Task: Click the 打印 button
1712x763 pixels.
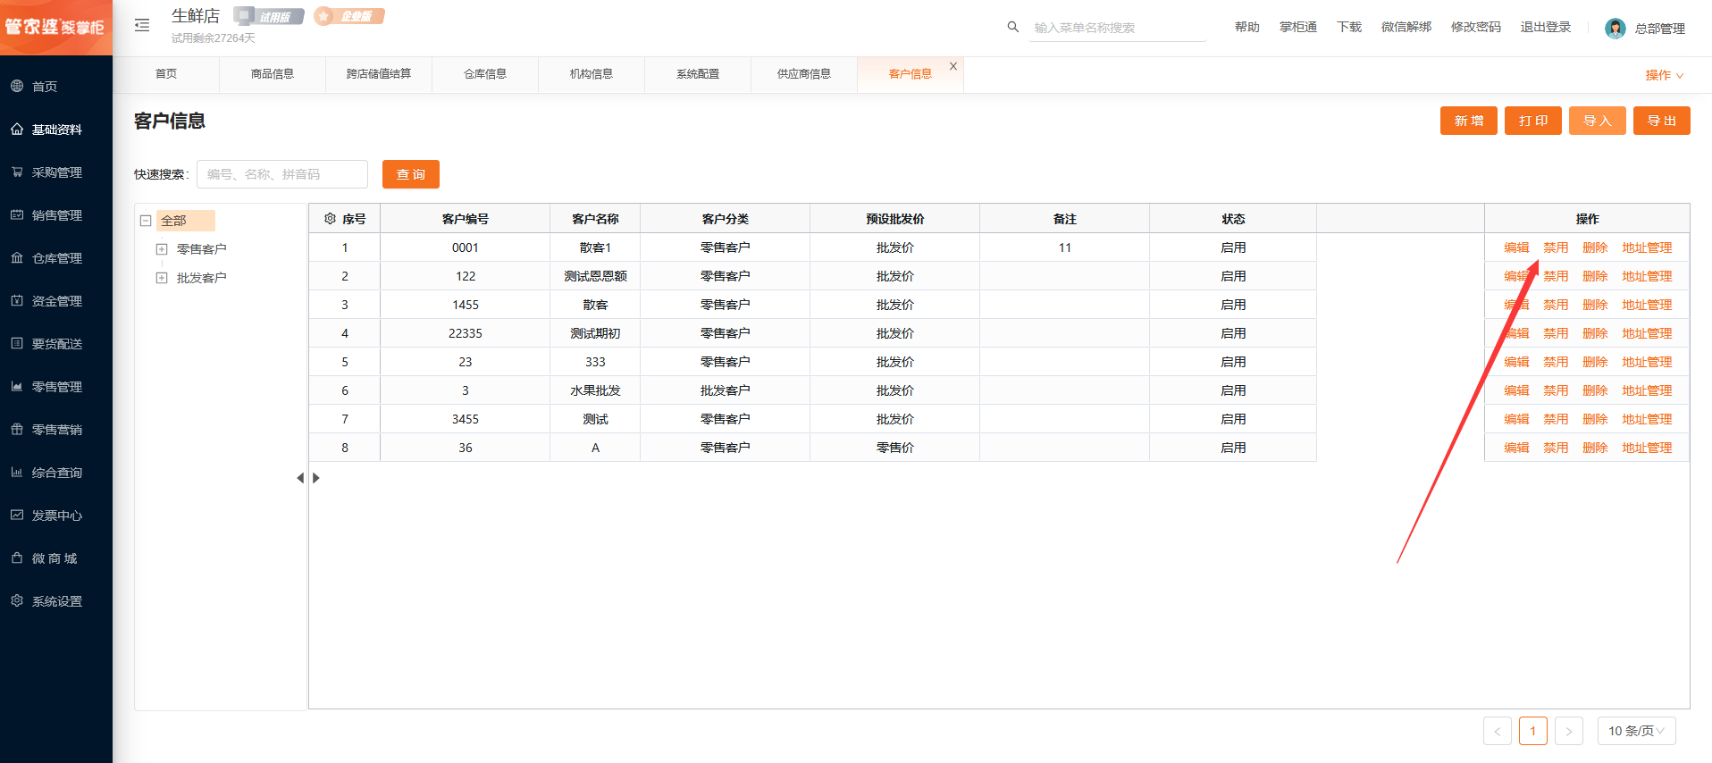Action: 1533,121
